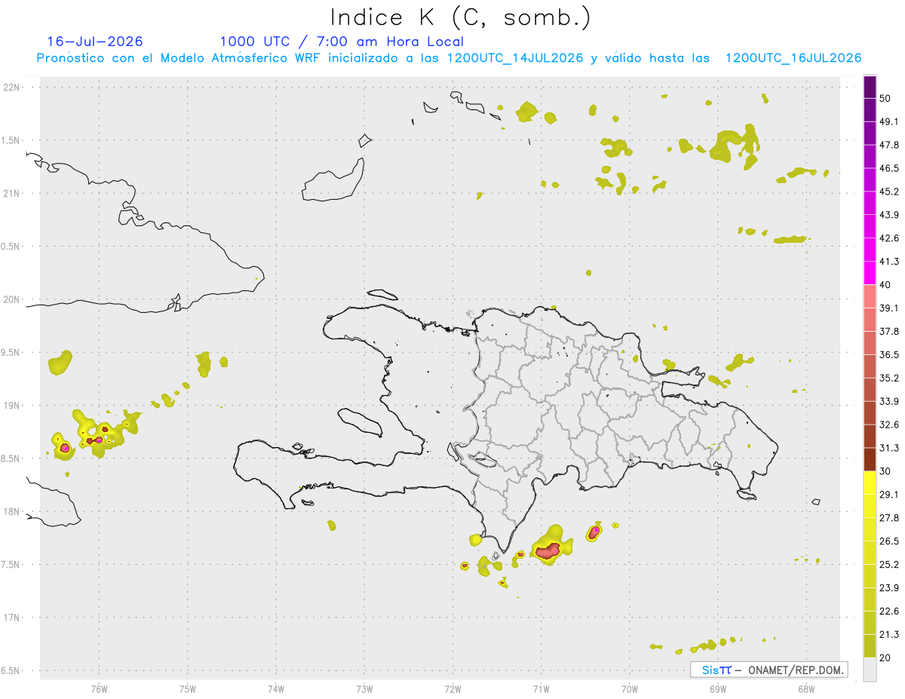Click "1000 UTC / 7:00 am Hora Local" text
The width and height of the screenshot is (905, 699).
(342, 41)
